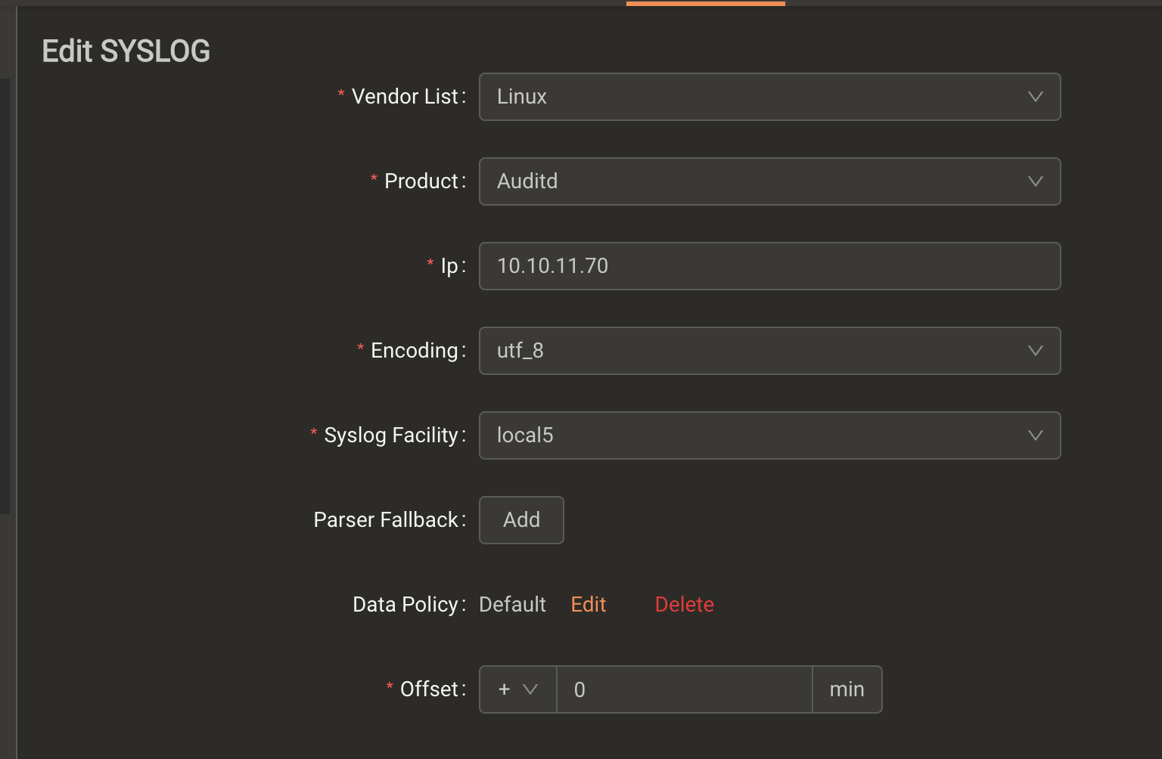Click the chevron arrow in Syslog Facility
1162x759 pixels.
point(1036,435)
